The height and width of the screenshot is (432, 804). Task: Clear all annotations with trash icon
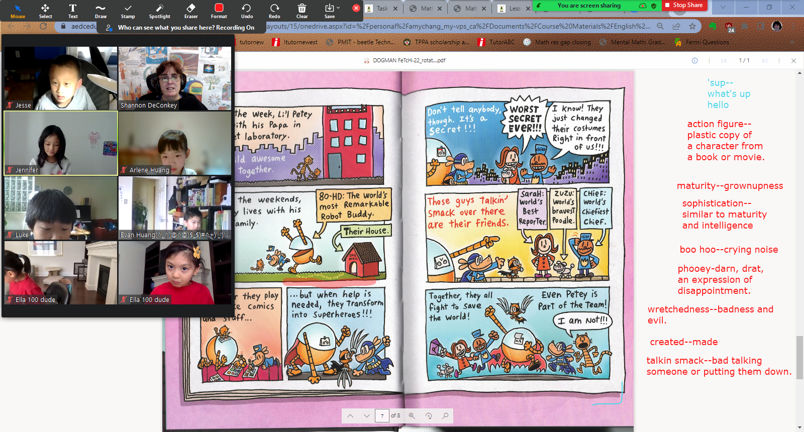(x=302, y=11)
